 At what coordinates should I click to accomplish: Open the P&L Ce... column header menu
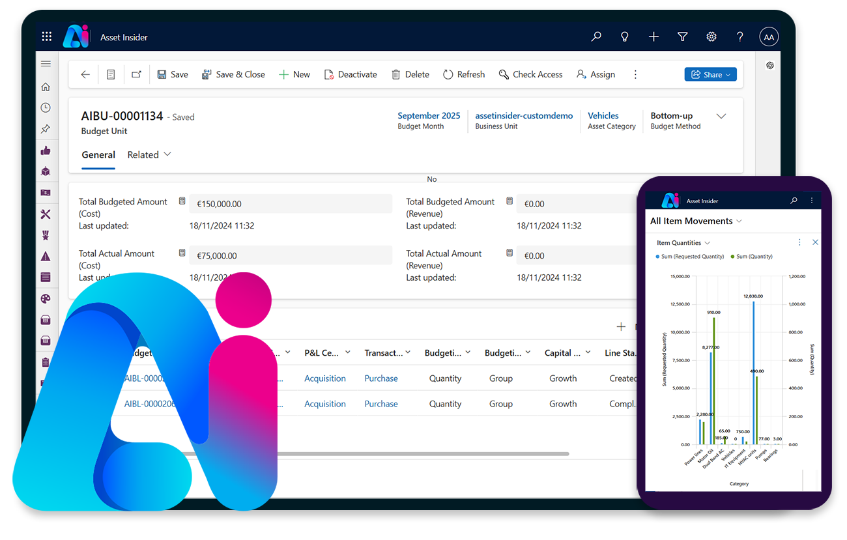pos(328,352)
